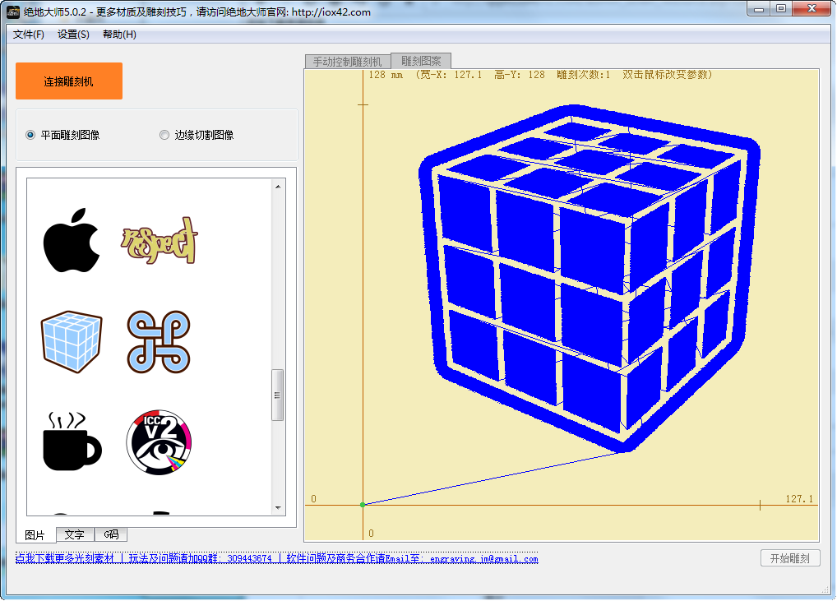Click the image list scrollbar thumb
Screen dimensions: 837x601
[278, 395]
